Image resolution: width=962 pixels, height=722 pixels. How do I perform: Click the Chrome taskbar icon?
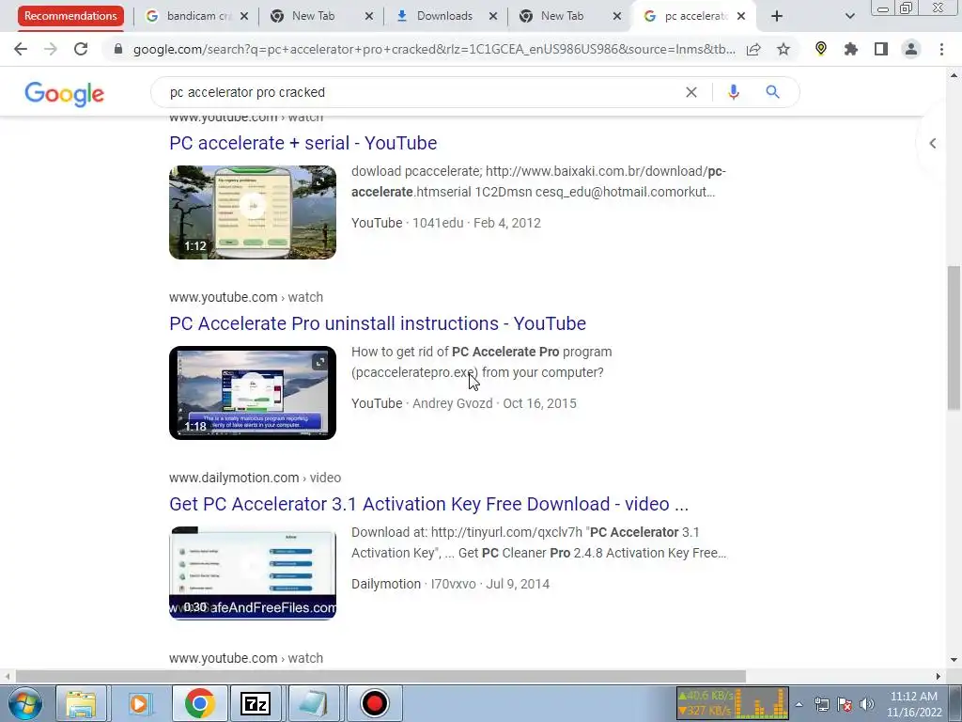point(199,703)
